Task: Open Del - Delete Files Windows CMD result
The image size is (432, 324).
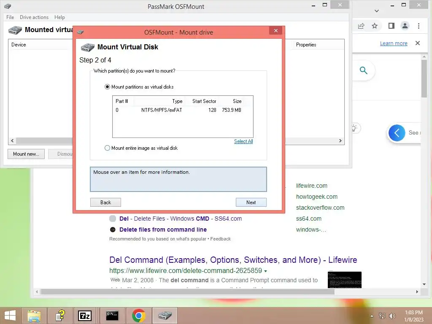Action: 181,219
